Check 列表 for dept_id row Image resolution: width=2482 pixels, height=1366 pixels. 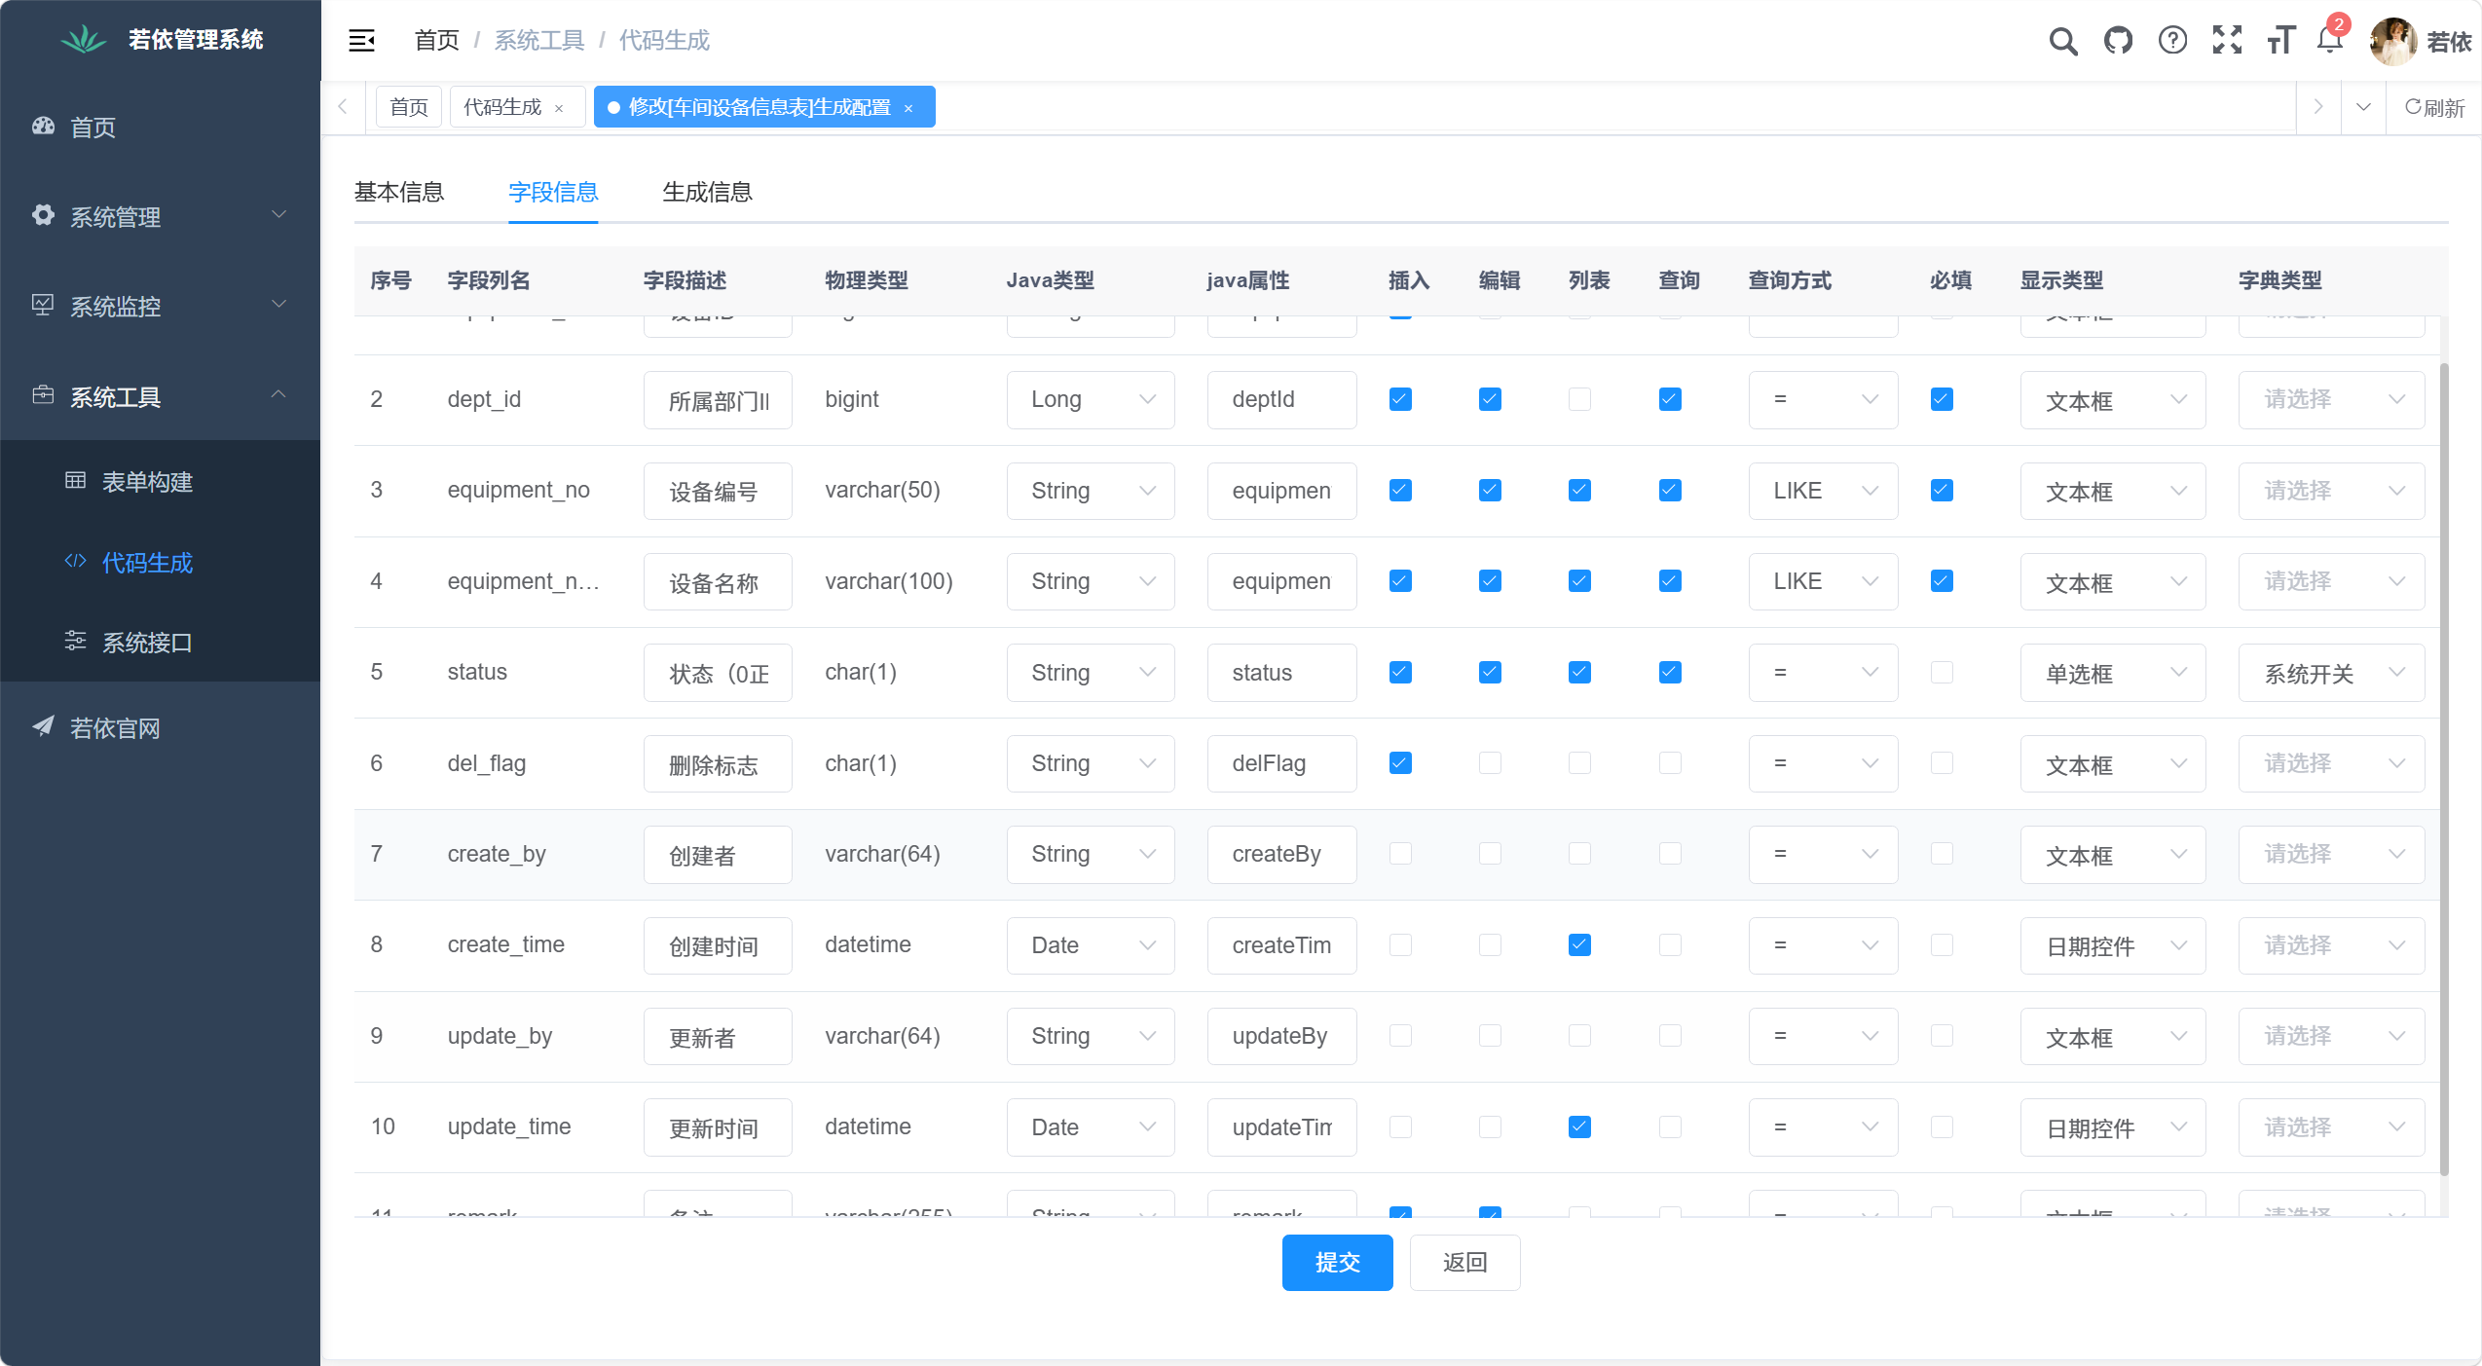(1579, 399)
